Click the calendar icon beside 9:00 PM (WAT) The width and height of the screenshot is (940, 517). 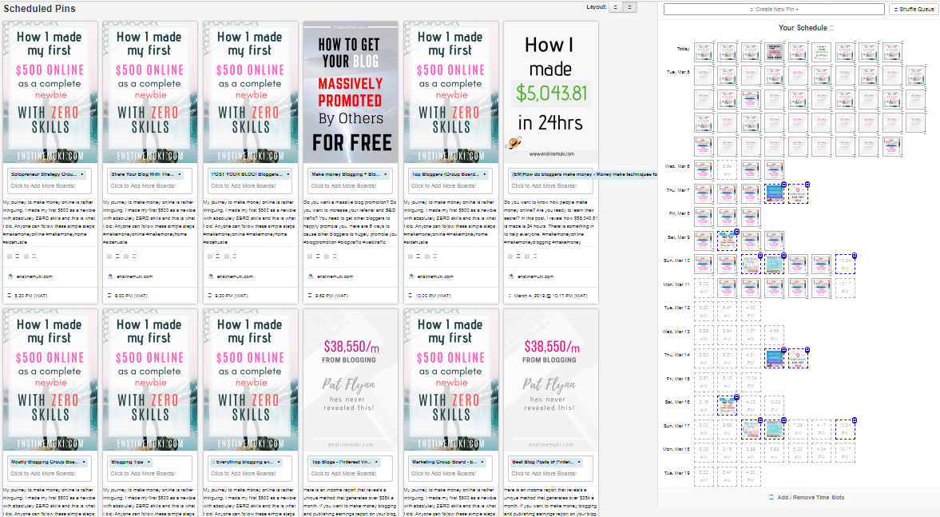[x=110, y=296]
